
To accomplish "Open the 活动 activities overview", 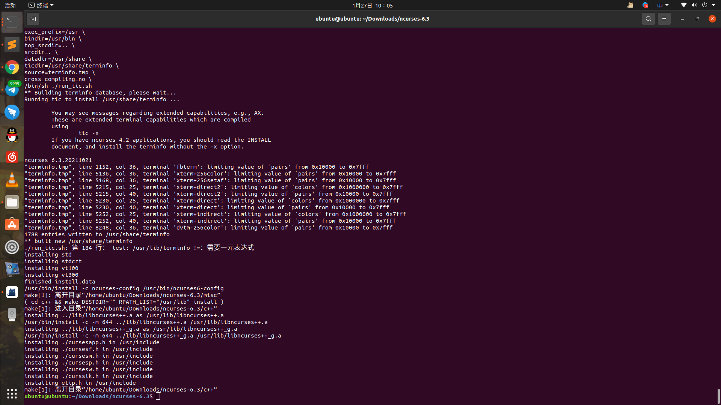I will [10, 5].
